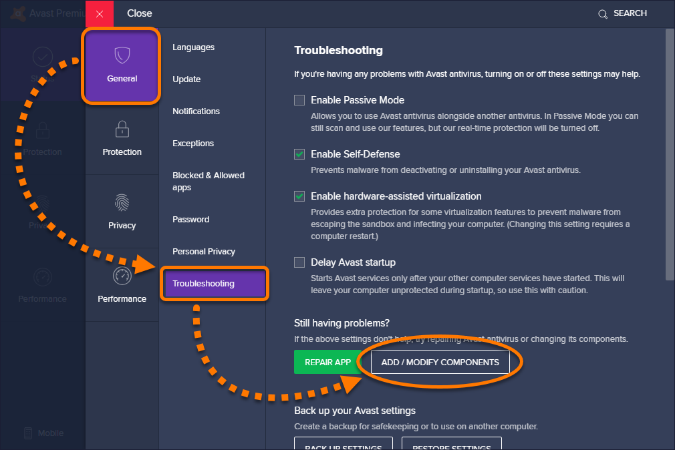Open Blocked & Allowed apps
The height and width of the screenshot is (450, 675).
pyautogui.click(x=208, y=181)
